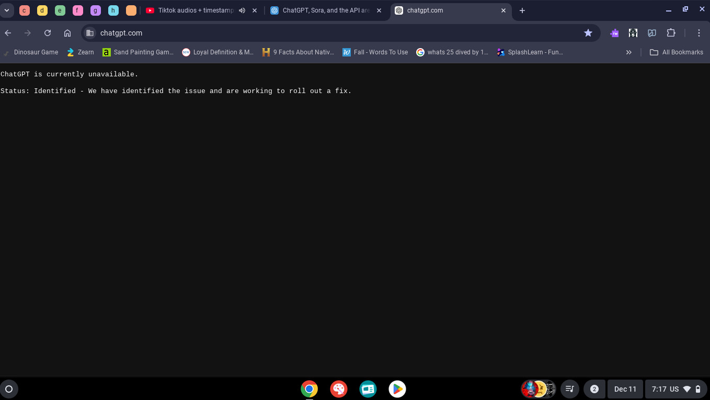Screen dimensions: 710x400
Task: Open the tab group labeled f
Action: (78, 10)
